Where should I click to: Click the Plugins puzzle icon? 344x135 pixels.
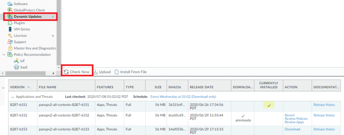click(10, 23)
